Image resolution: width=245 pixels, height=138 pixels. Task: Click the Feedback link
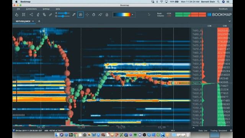tap(223, 9)
